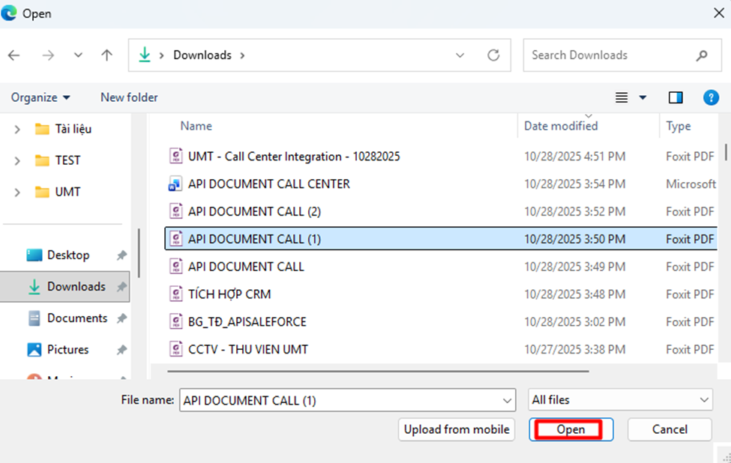Image resolution: width=731 pixels, height=463 pixels.
Task: Sort files by Date modified column
Action: (x=561, y=126)
